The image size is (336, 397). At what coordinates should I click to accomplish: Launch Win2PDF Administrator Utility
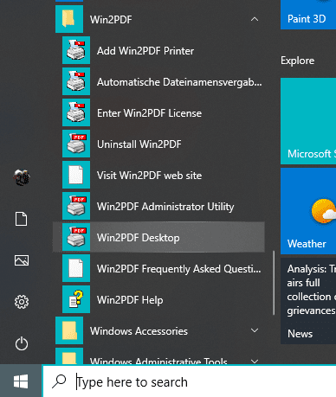[x=158, y=206]
